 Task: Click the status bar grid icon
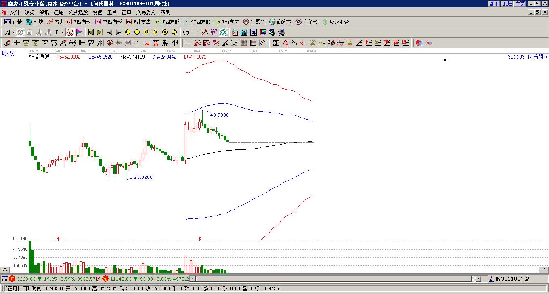(x=4, y=279)
